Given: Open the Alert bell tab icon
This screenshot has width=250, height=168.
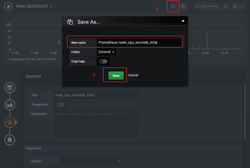Looking at the screenshot, I should tap(10, 140).
